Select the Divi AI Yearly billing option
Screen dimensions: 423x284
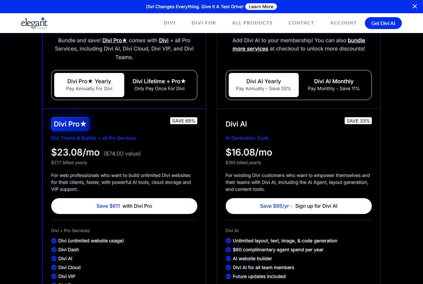click(x=264, y=85)
